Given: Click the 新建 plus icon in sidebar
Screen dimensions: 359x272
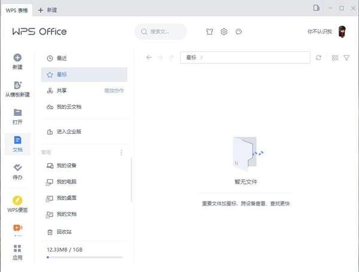Looking at the screenshot, I should (x=17, y=58).
